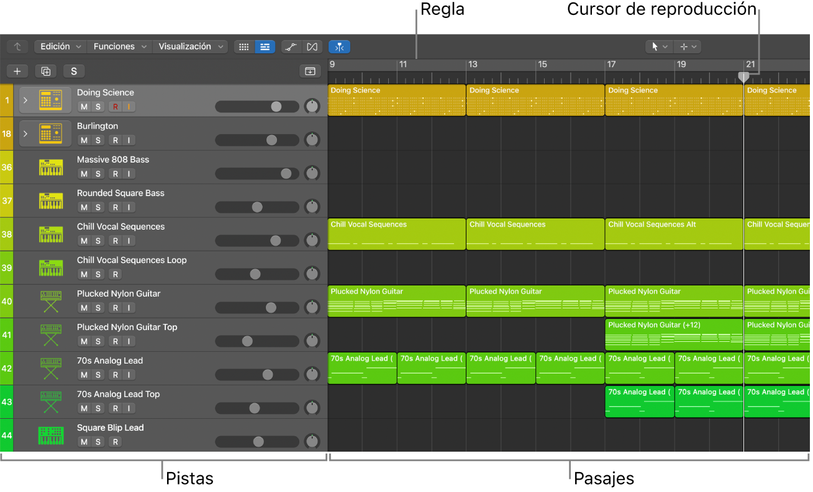Select the Chill Vocal Sequences Alt region
813x492 pixels.
pyautogui.click(x=673, y=235)
